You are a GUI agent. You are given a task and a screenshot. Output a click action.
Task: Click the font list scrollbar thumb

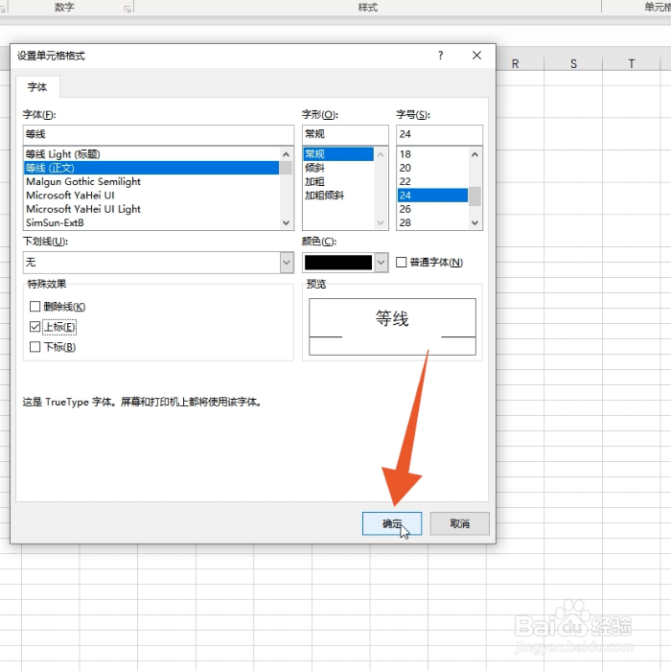pyautogui.click(x=287, y=168)
